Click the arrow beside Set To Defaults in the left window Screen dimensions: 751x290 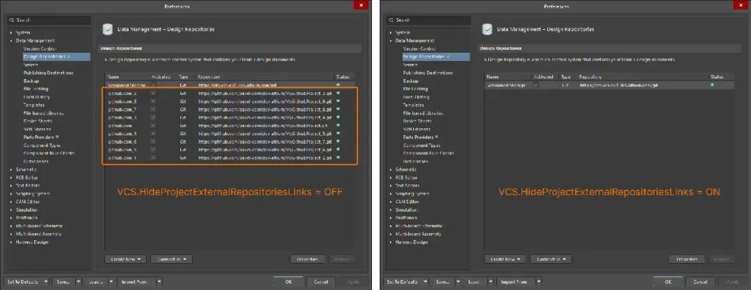(47, 282)
